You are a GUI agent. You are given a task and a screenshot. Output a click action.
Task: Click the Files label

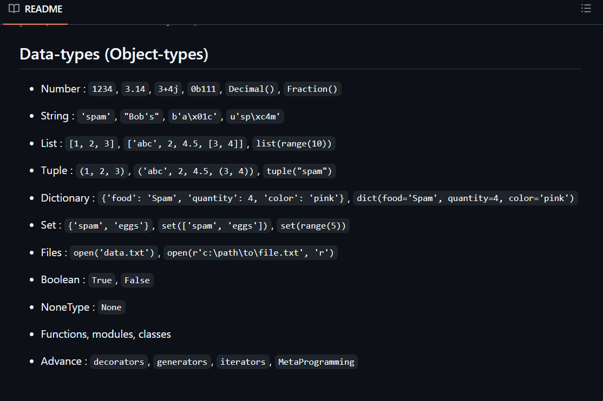51,252
